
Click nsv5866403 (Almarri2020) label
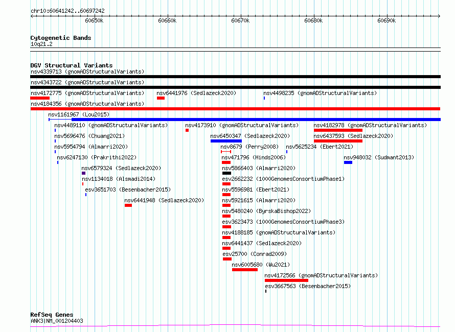(x=259, y=168)
